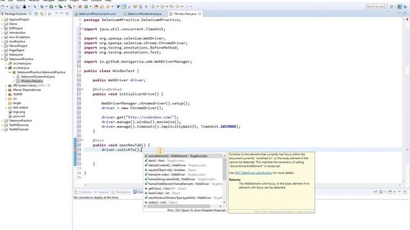The height and width of the screenshot is (230, 410).
Task: Click the Save toolbar icon
Action: click(x=12, y=6)
